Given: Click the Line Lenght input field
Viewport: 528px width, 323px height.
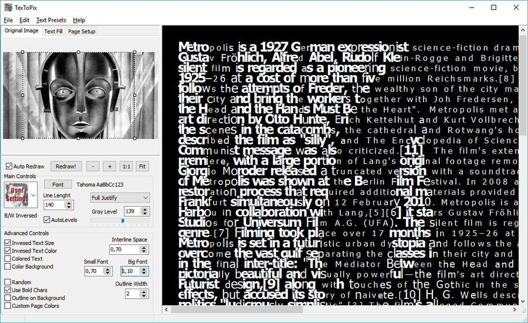Looking at the screenshot, I should pyautogui.click(x=54, y=204).
